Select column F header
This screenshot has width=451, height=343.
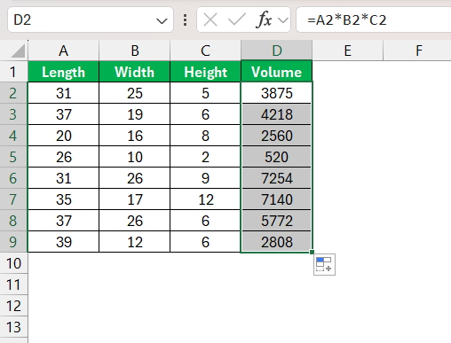coord(417,51)
